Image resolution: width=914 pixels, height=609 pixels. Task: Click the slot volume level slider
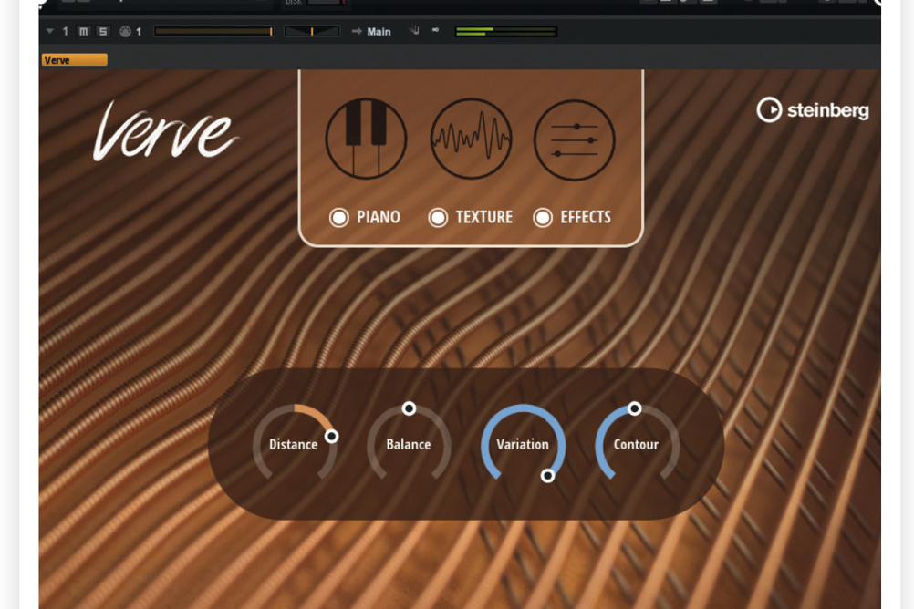click(x=214, y=32)
